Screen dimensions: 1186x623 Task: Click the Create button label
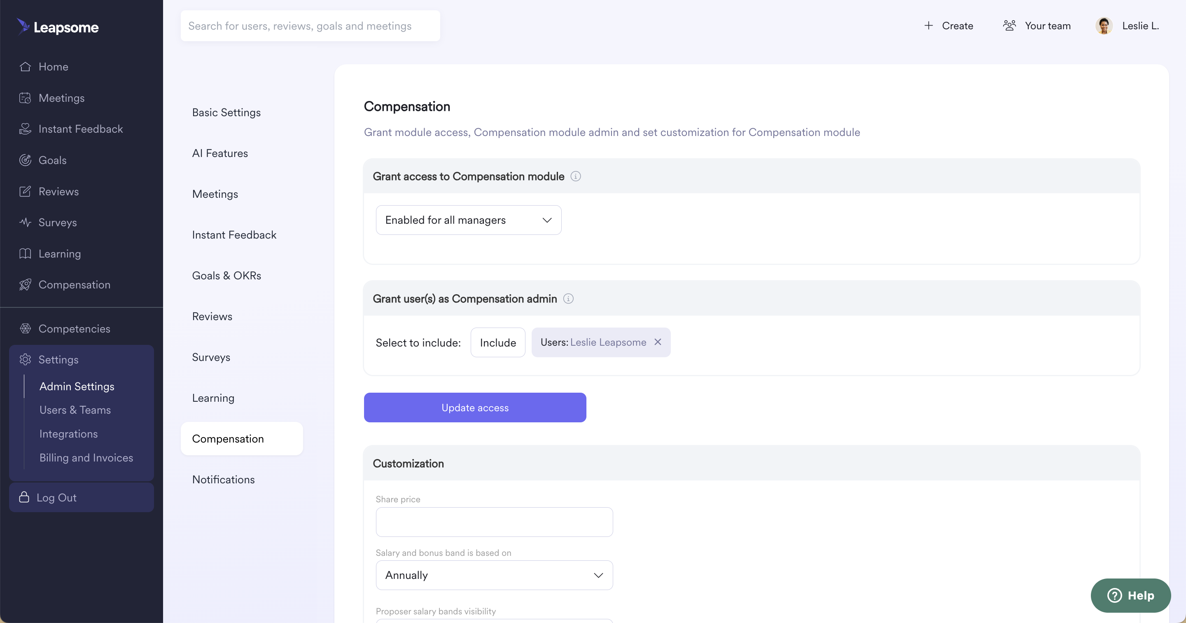pos(957,26)
